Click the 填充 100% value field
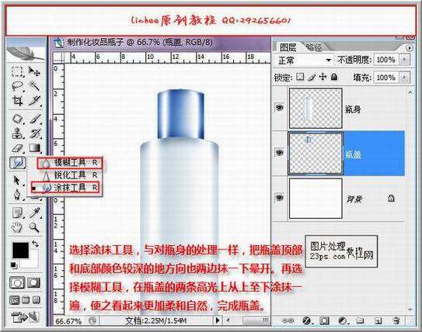 [x=386, y=78]
